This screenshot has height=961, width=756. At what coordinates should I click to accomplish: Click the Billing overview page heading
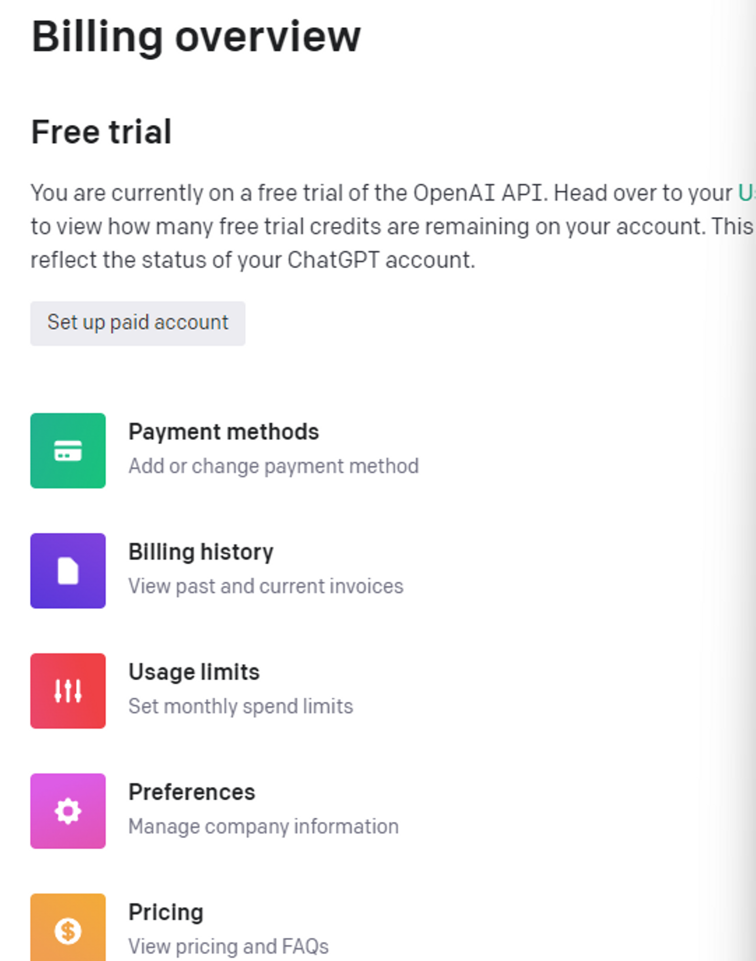[x=196, y=37]
